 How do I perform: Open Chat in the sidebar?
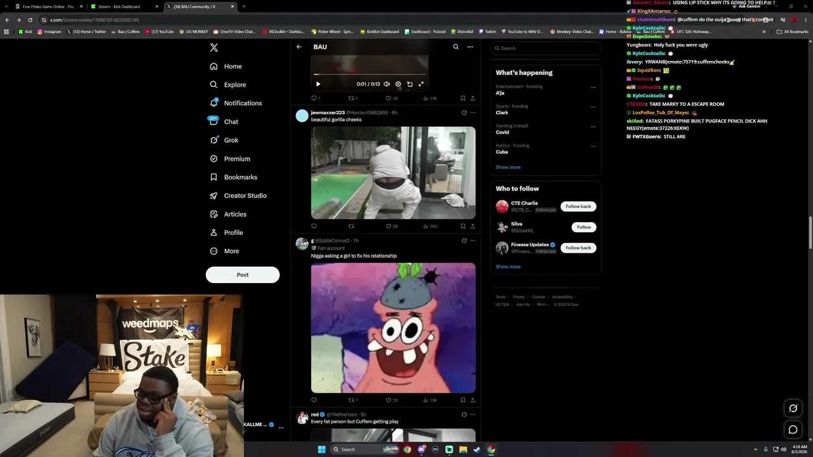click(x=224, y=121)
